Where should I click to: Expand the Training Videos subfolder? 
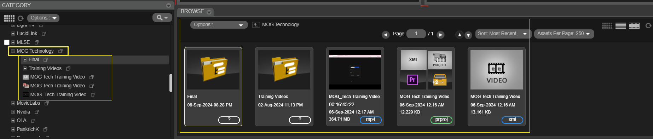[x=25, y=69]
